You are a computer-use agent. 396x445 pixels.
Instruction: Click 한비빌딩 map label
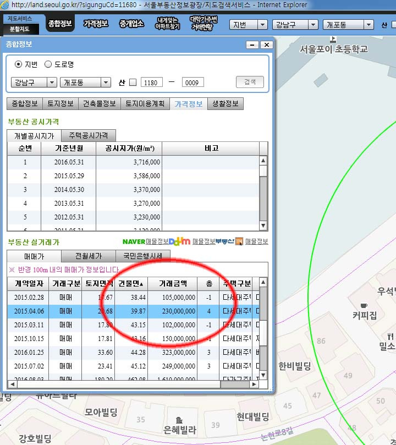click(295, 366)
